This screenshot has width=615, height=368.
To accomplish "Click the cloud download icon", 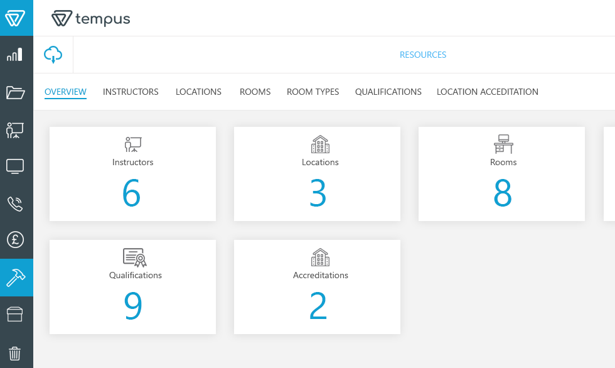I will [x=53, y=55].
